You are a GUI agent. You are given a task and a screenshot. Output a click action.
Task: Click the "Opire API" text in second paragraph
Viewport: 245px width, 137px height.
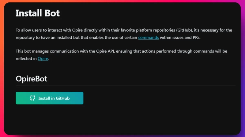[x=105, y=51]
